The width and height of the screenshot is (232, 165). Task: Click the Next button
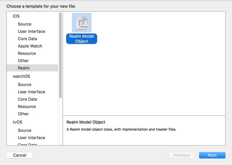pyautogui.click(x=212, y=155)
